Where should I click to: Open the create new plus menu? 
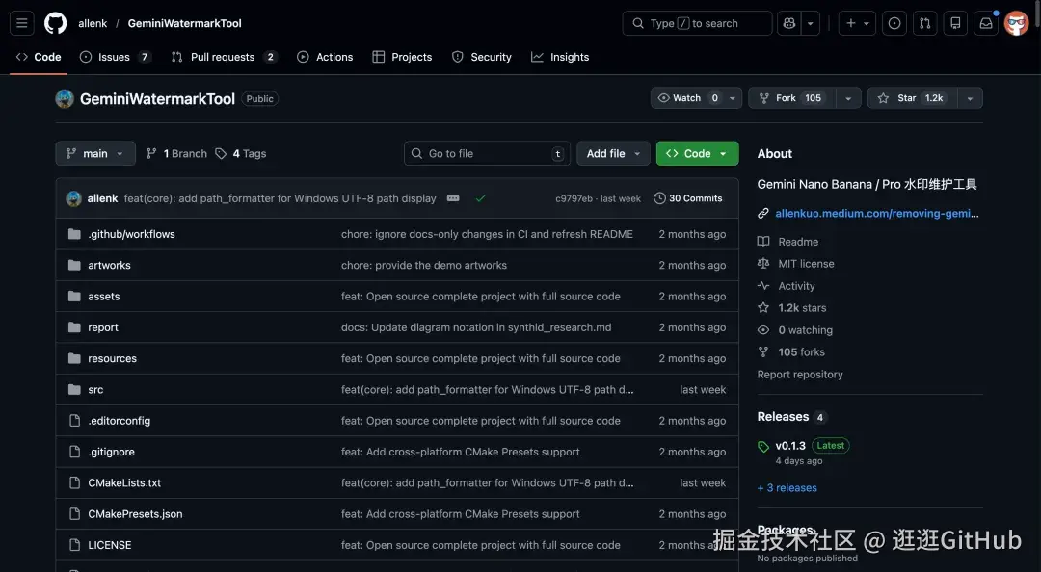point(857,23)
